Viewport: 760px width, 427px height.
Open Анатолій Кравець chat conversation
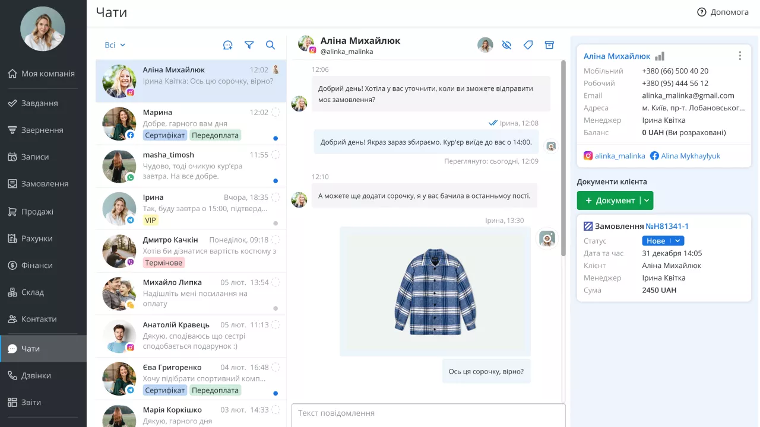click(x=191, y=336)
